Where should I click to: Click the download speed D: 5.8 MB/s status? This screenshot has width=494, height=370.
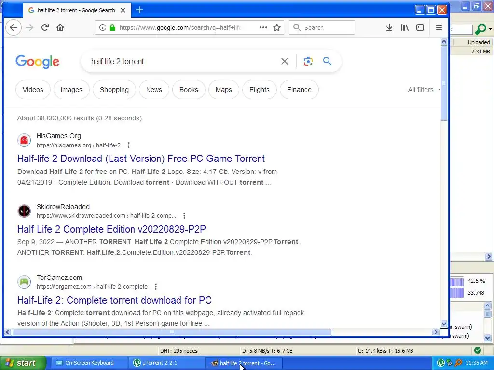point(267,351)
